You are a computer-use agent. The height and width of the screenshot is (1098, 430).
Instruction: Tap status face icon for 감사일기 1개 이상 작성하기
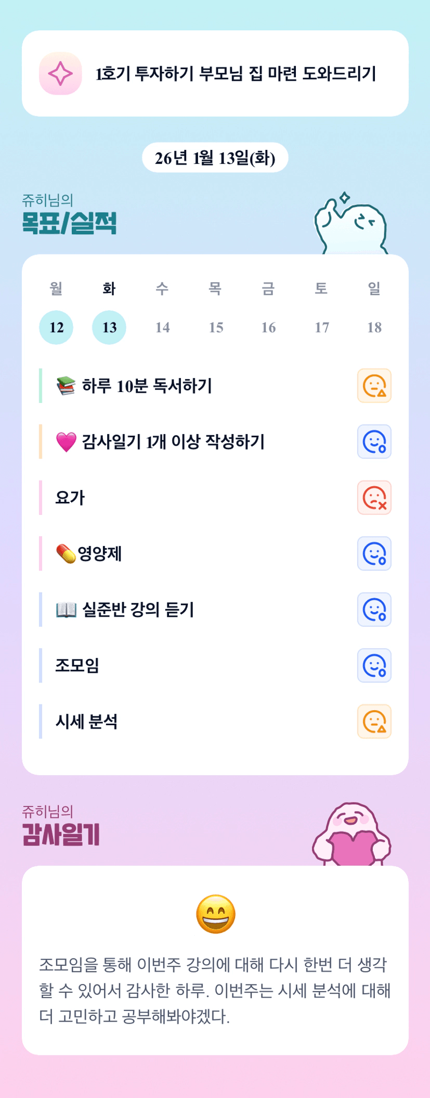(374, 441)
